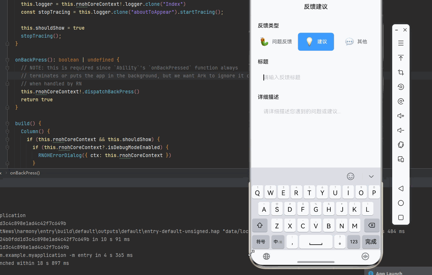
Task: Select the 其他 feedback type
Action: (356, 42)
